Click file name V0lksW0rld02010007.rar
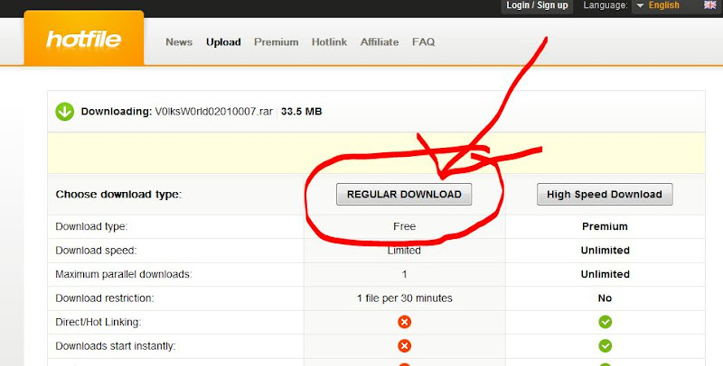Image resolution: width=723 pixels, height=366 pixels. 214,111
